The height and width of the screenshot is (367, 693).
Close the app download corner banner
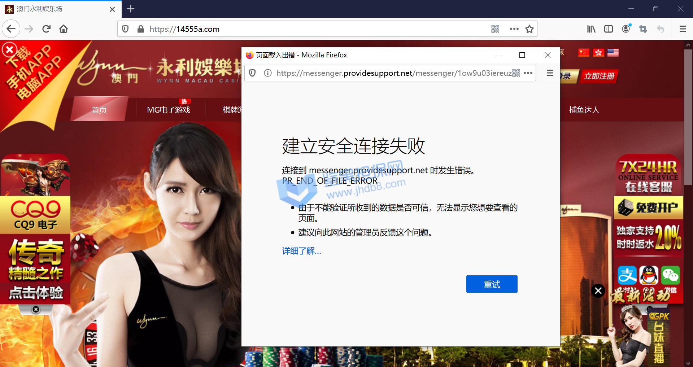pyautogui.click(x=9, y=49)
